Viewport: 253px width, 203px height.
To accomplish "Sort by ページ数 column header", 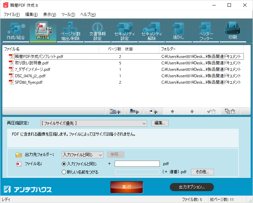I will [111, 49].
